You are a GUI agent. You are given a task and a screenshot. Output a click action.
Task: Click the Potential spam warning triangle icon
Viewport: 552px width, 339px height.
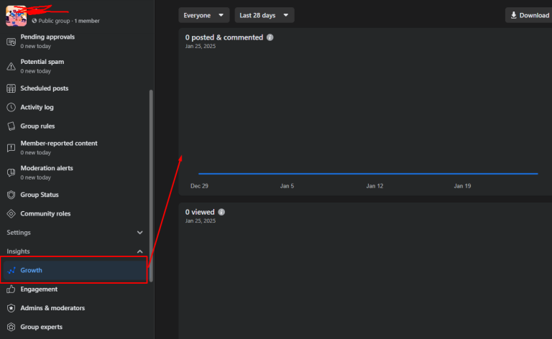pyautogui.click(x=11, y=67)
